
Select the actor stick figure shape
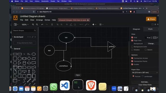tap(29, 72)
